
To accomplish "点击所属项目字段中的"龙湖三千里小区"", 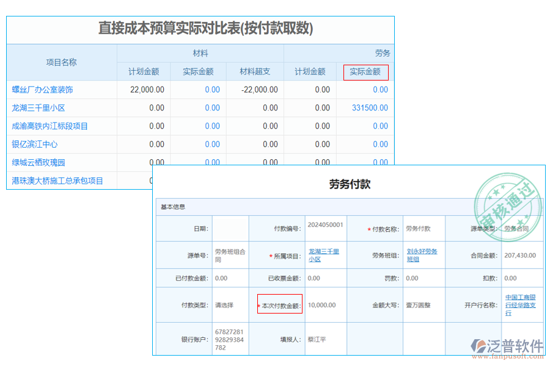I will pos(323,256).
